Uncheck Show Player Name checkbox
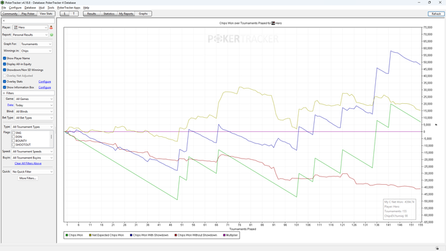 coord(4,58)
